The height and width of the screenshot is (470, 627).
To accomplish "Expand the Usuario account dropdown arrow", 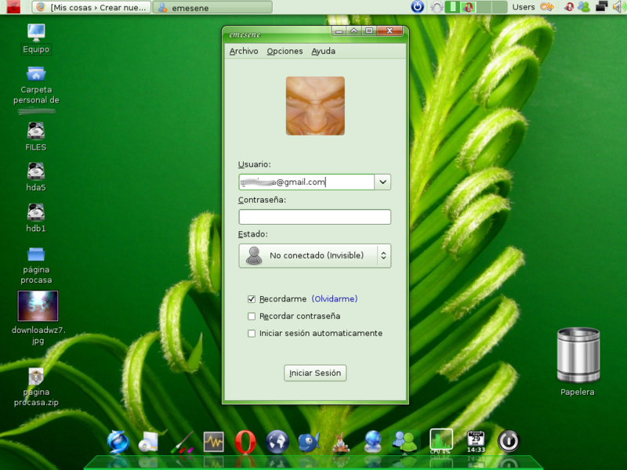I will pyautogui.click(x=382, y=182).
